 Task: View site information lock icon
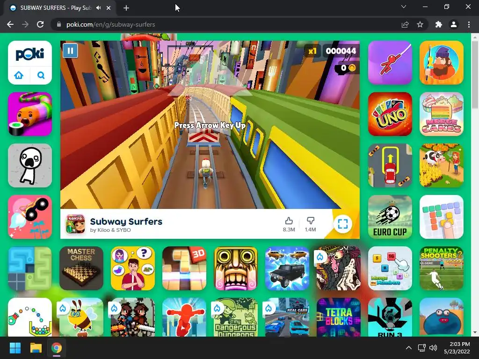[x=59, y=24]
